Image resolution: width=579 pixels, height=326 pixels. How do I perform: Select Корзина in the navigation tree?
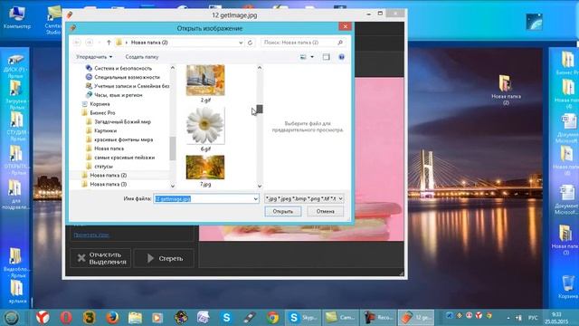pos(100,104)
